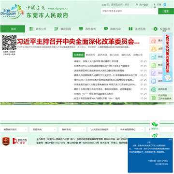Open news about ETC车载设备免费安装
The image size is (174, 174).
[x=105, y=85]
